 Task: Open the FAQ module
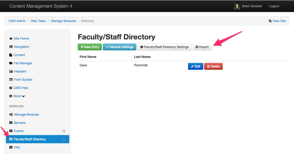[17, 147]
